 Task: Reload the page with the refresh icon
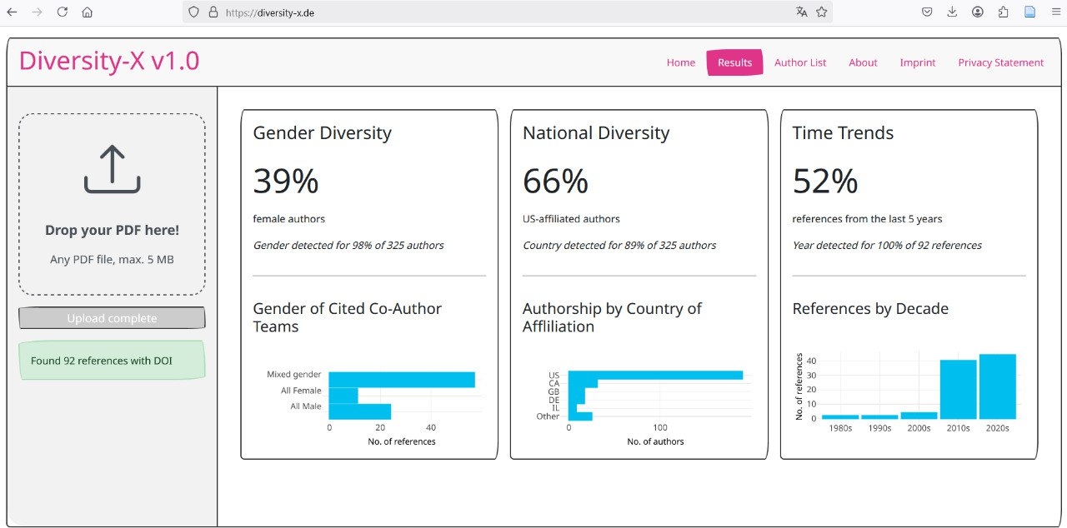[x=62, y=12]
